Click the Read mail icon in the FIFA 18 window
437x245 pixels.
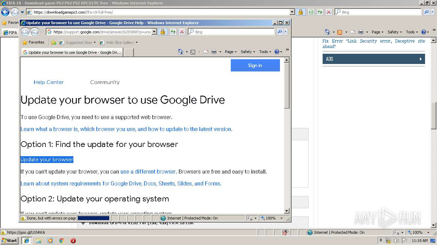pyautogui.click(x=353, y=32)
